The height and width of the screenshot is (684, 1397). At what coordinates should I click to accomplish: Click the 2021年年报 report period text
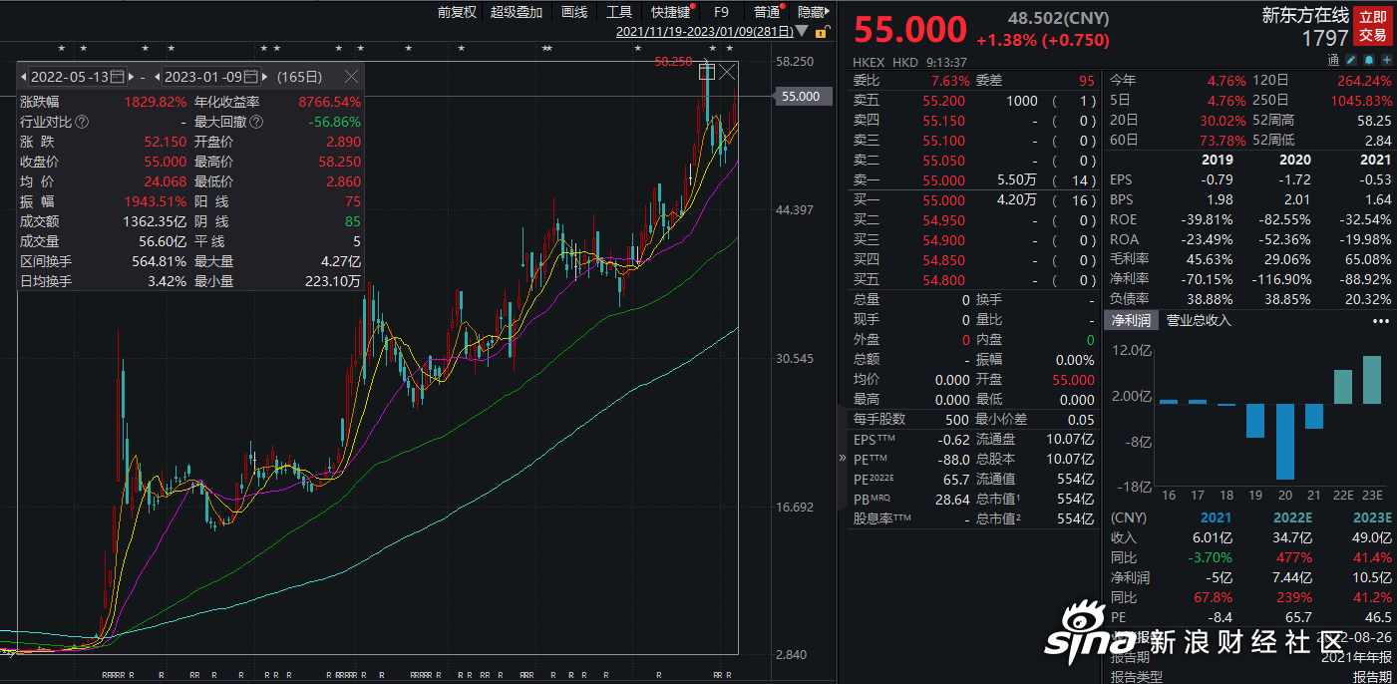coord(1358,658)
